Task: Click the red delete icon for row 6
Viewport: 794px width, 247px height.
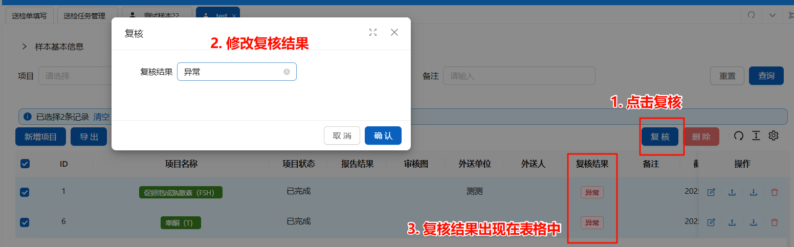Action: (x=775, y=222)
